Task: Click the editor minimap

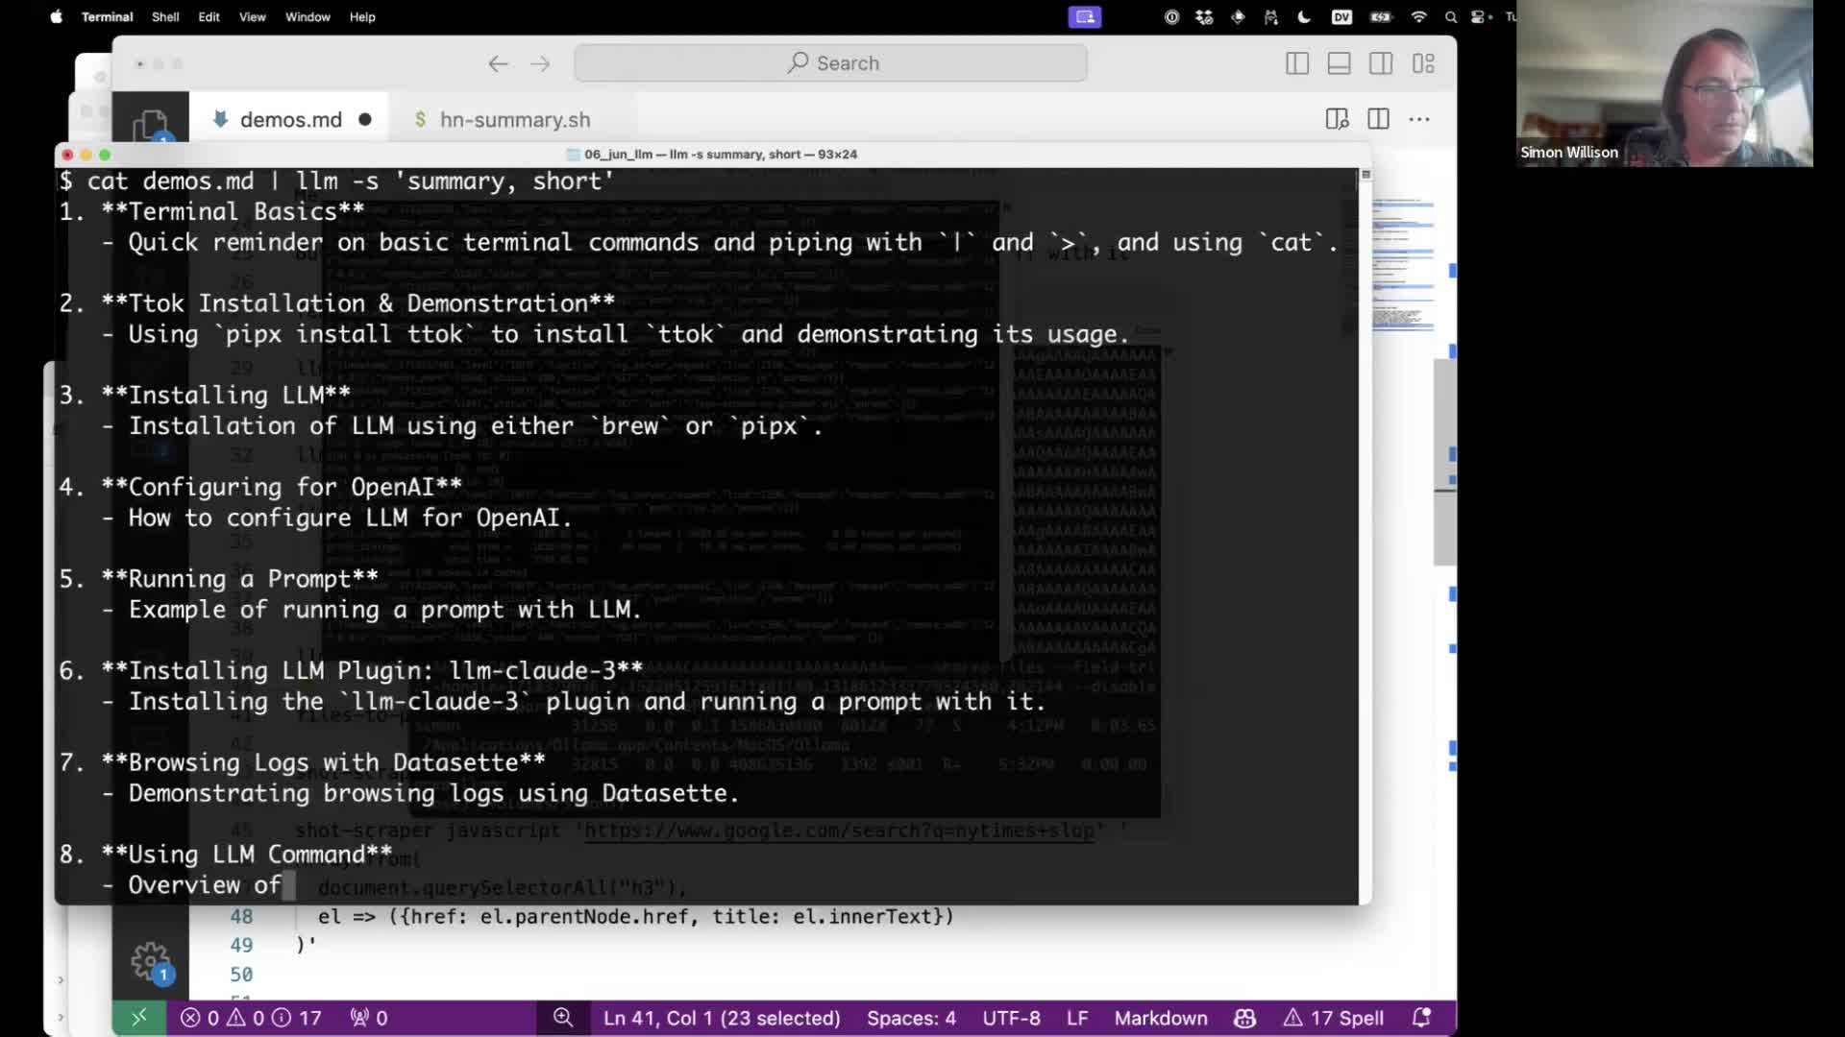Action: click(1403, 264)
